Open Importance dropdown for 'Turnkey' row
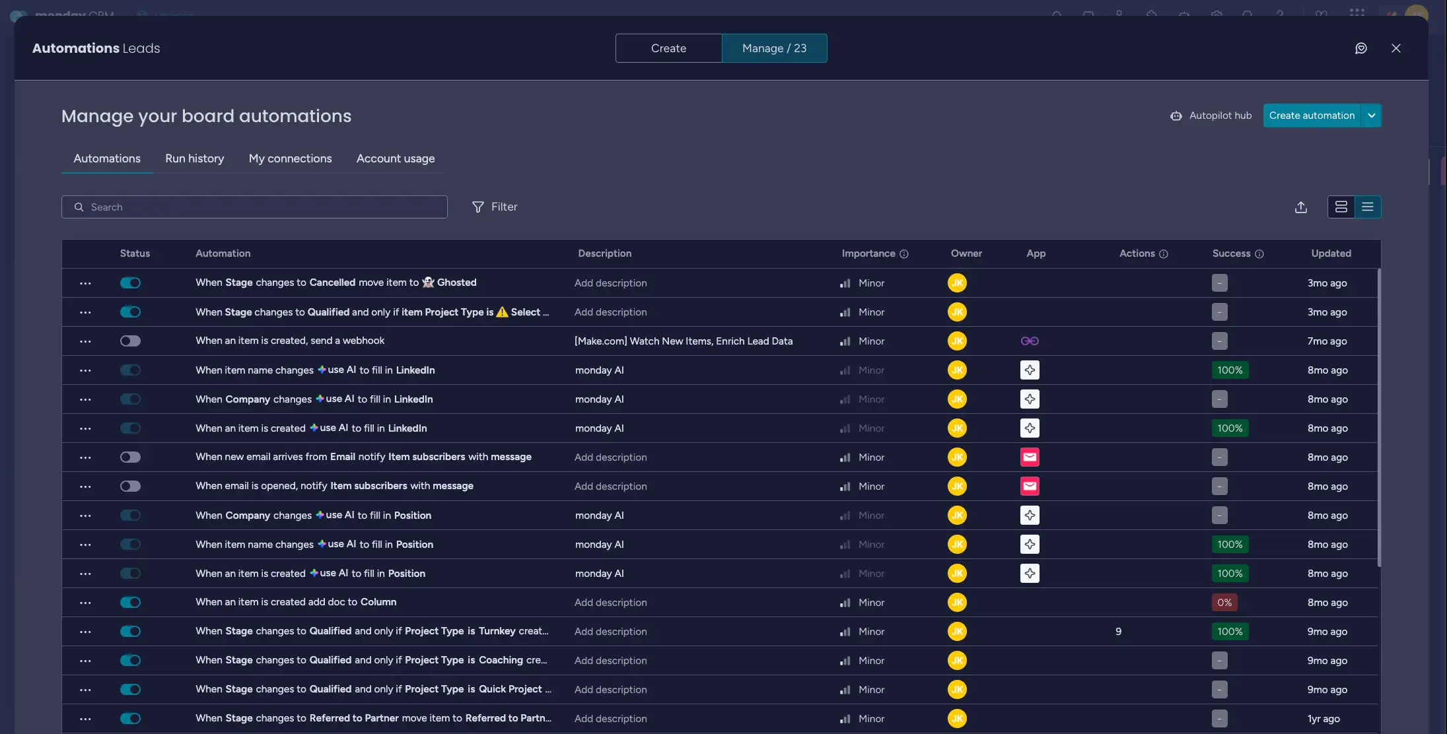1447x734 pixels. 862,632
